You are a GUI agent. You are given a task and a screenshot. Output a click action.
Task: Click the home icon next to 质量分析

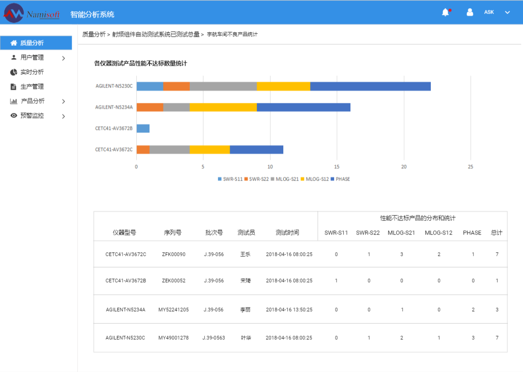[x=14, y=43]
